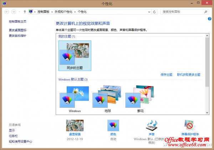Click 保存主题 link
The width and height of the screenshot is (214, 150).
click(166, 75)
